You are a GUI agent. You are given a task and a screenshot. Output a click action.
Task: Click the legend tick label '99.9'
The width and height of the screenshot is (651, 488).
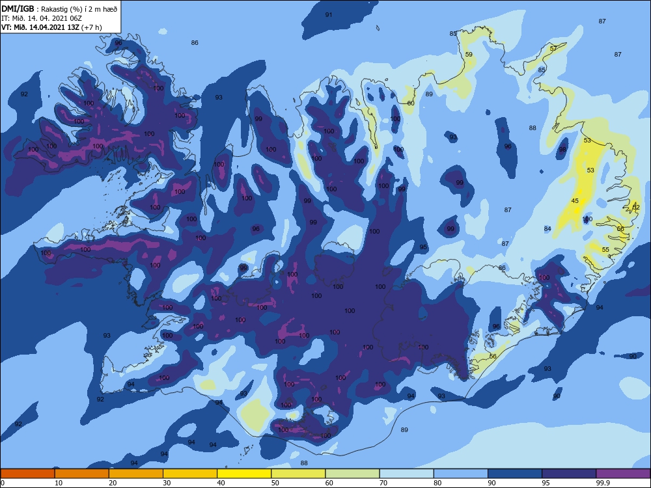602,483
